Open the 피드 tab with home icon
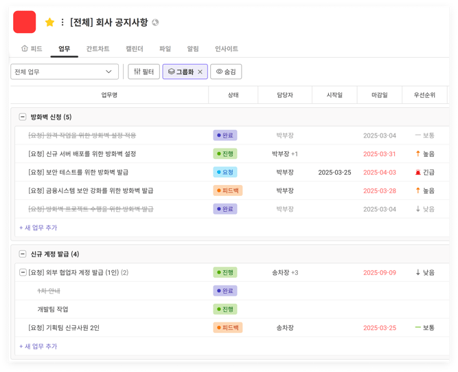The width and height of the screenshot is (458, 372). [x=32, y=49]
